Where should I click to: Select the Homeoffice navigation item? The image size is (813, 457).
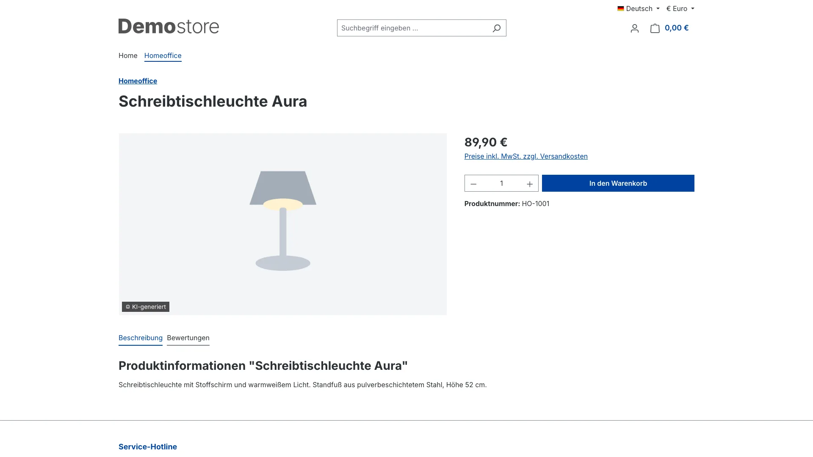163,55
